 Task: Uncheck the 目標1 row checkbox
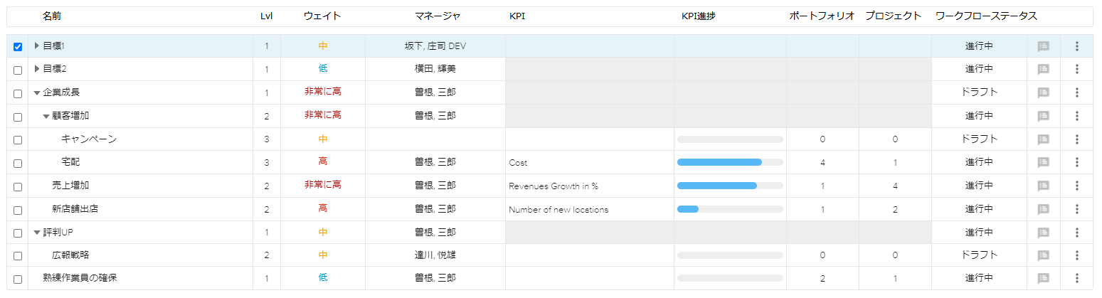[x=18, y=47]
